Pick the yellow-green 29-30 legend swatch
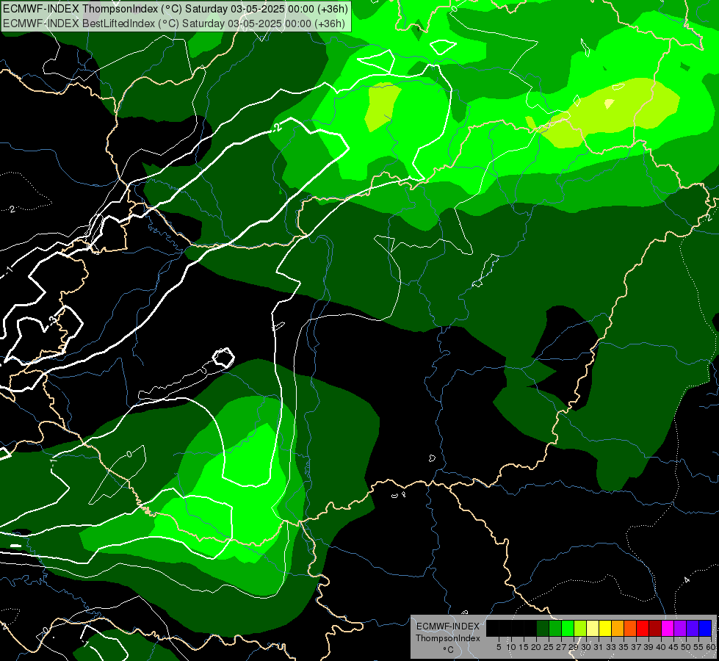Viewport: 719px width, 661px height. pos(580,628)
